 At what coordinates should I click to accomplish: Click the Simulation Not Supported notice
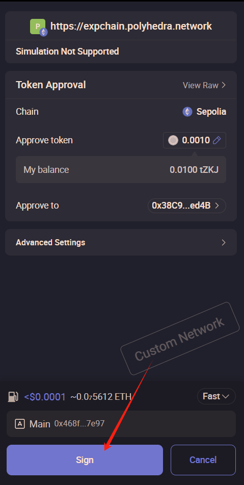(67, 52)
